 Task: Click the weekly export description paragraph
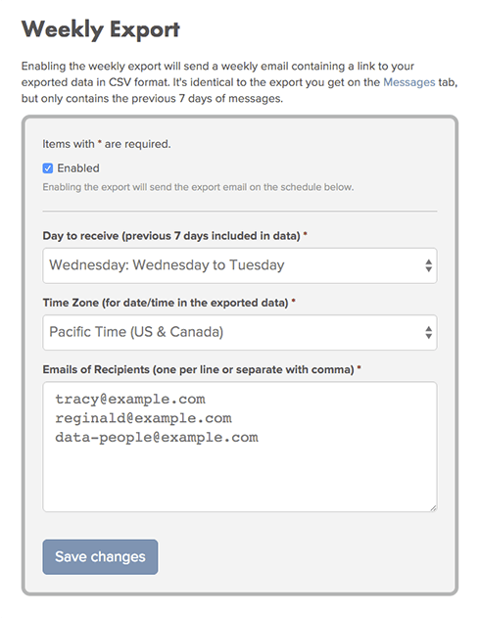pos(239,82)
